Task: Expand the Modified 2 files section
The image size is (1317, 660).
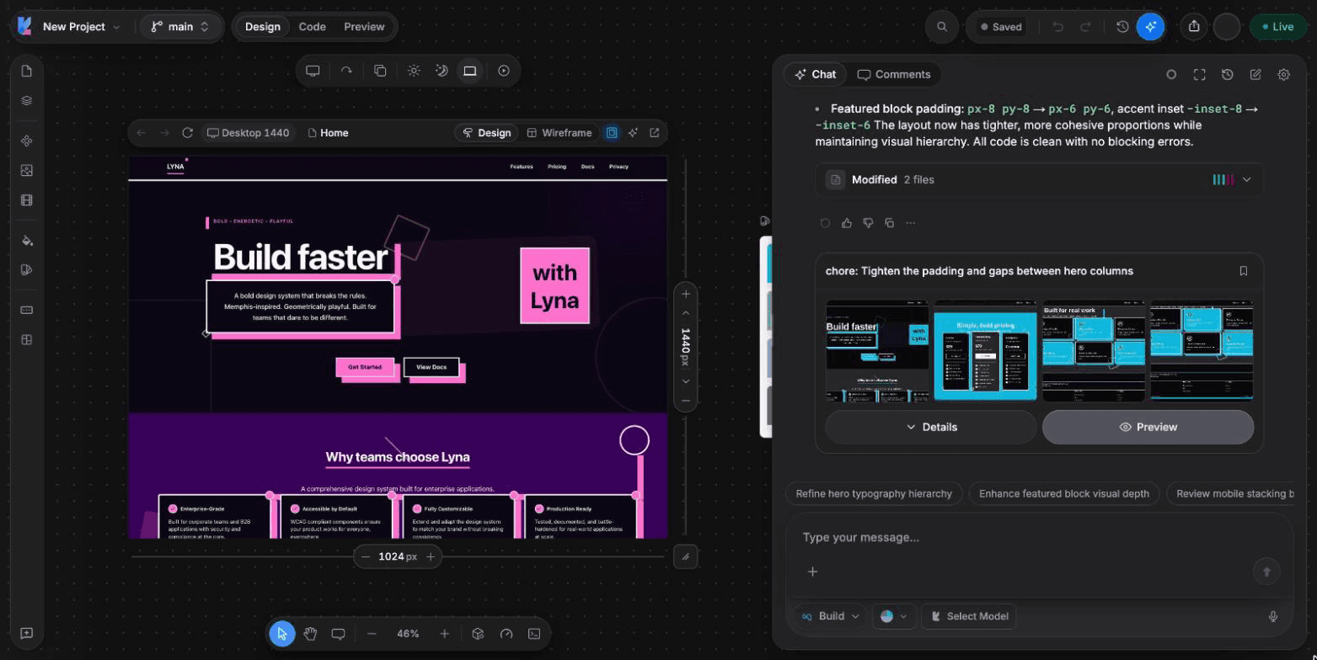Action: (1039, 179)
